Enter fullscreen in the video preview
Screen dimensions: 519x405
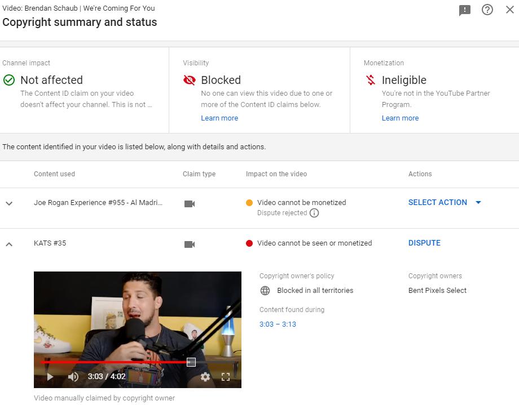pos(226,377)
